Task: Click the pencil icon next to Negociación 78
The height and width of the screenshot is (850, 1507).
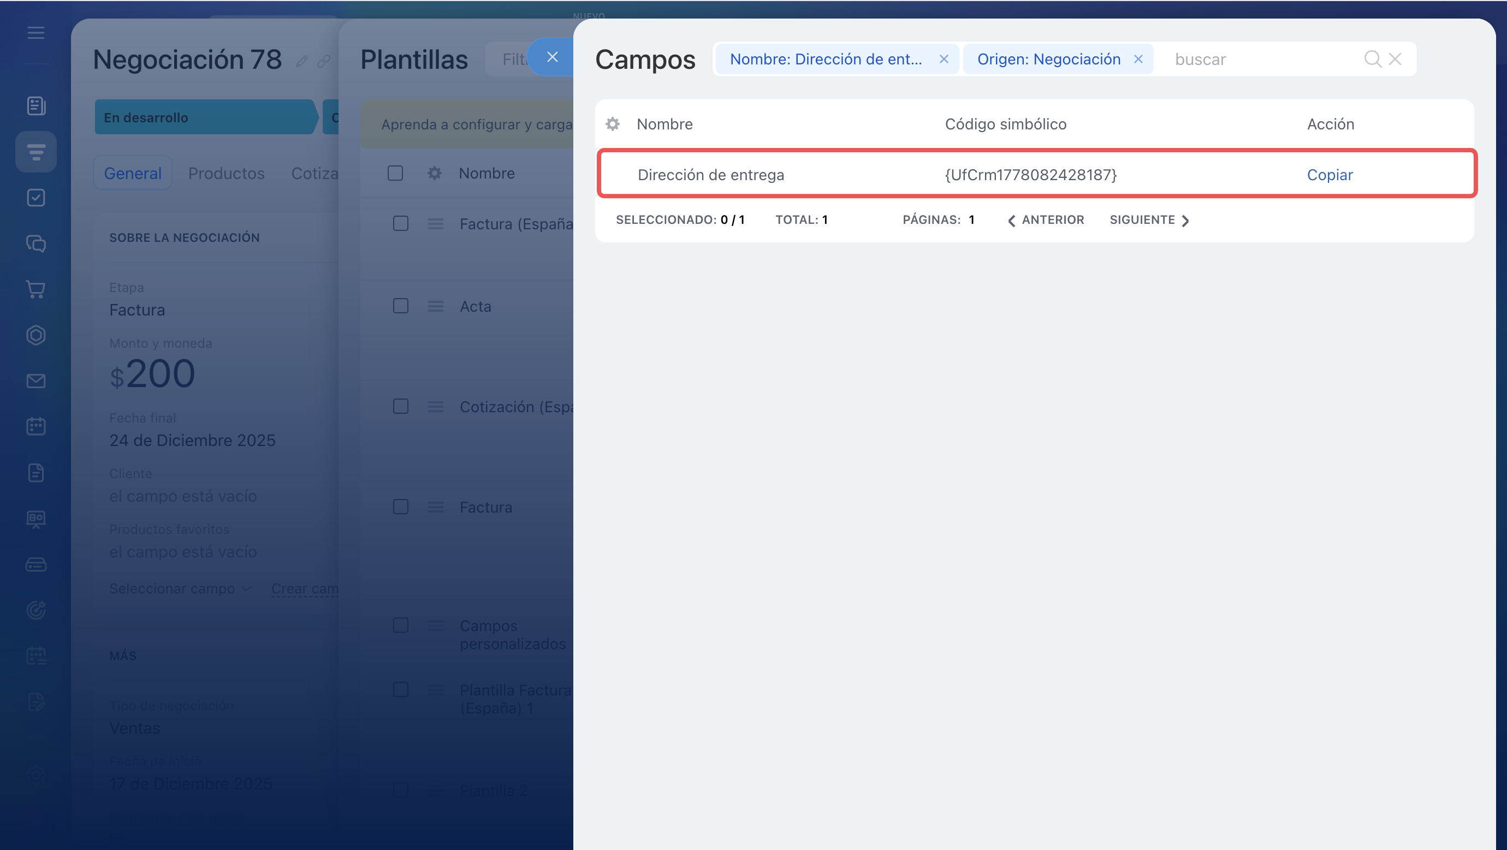Action: click(302, 61)
